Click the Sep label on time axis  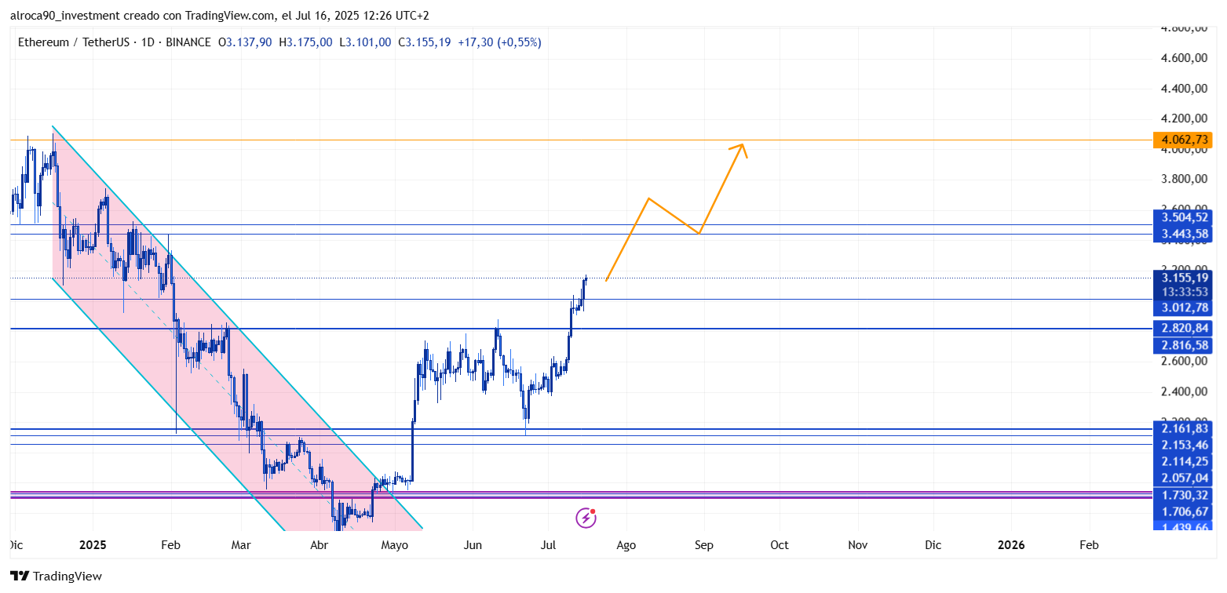703,545
